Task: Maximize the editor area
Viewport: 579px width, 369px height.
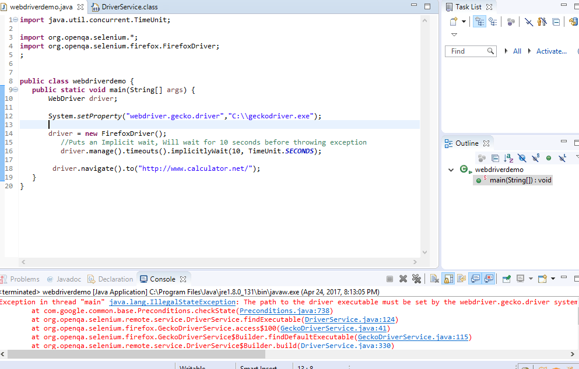Action: click(x=427, y=6)
